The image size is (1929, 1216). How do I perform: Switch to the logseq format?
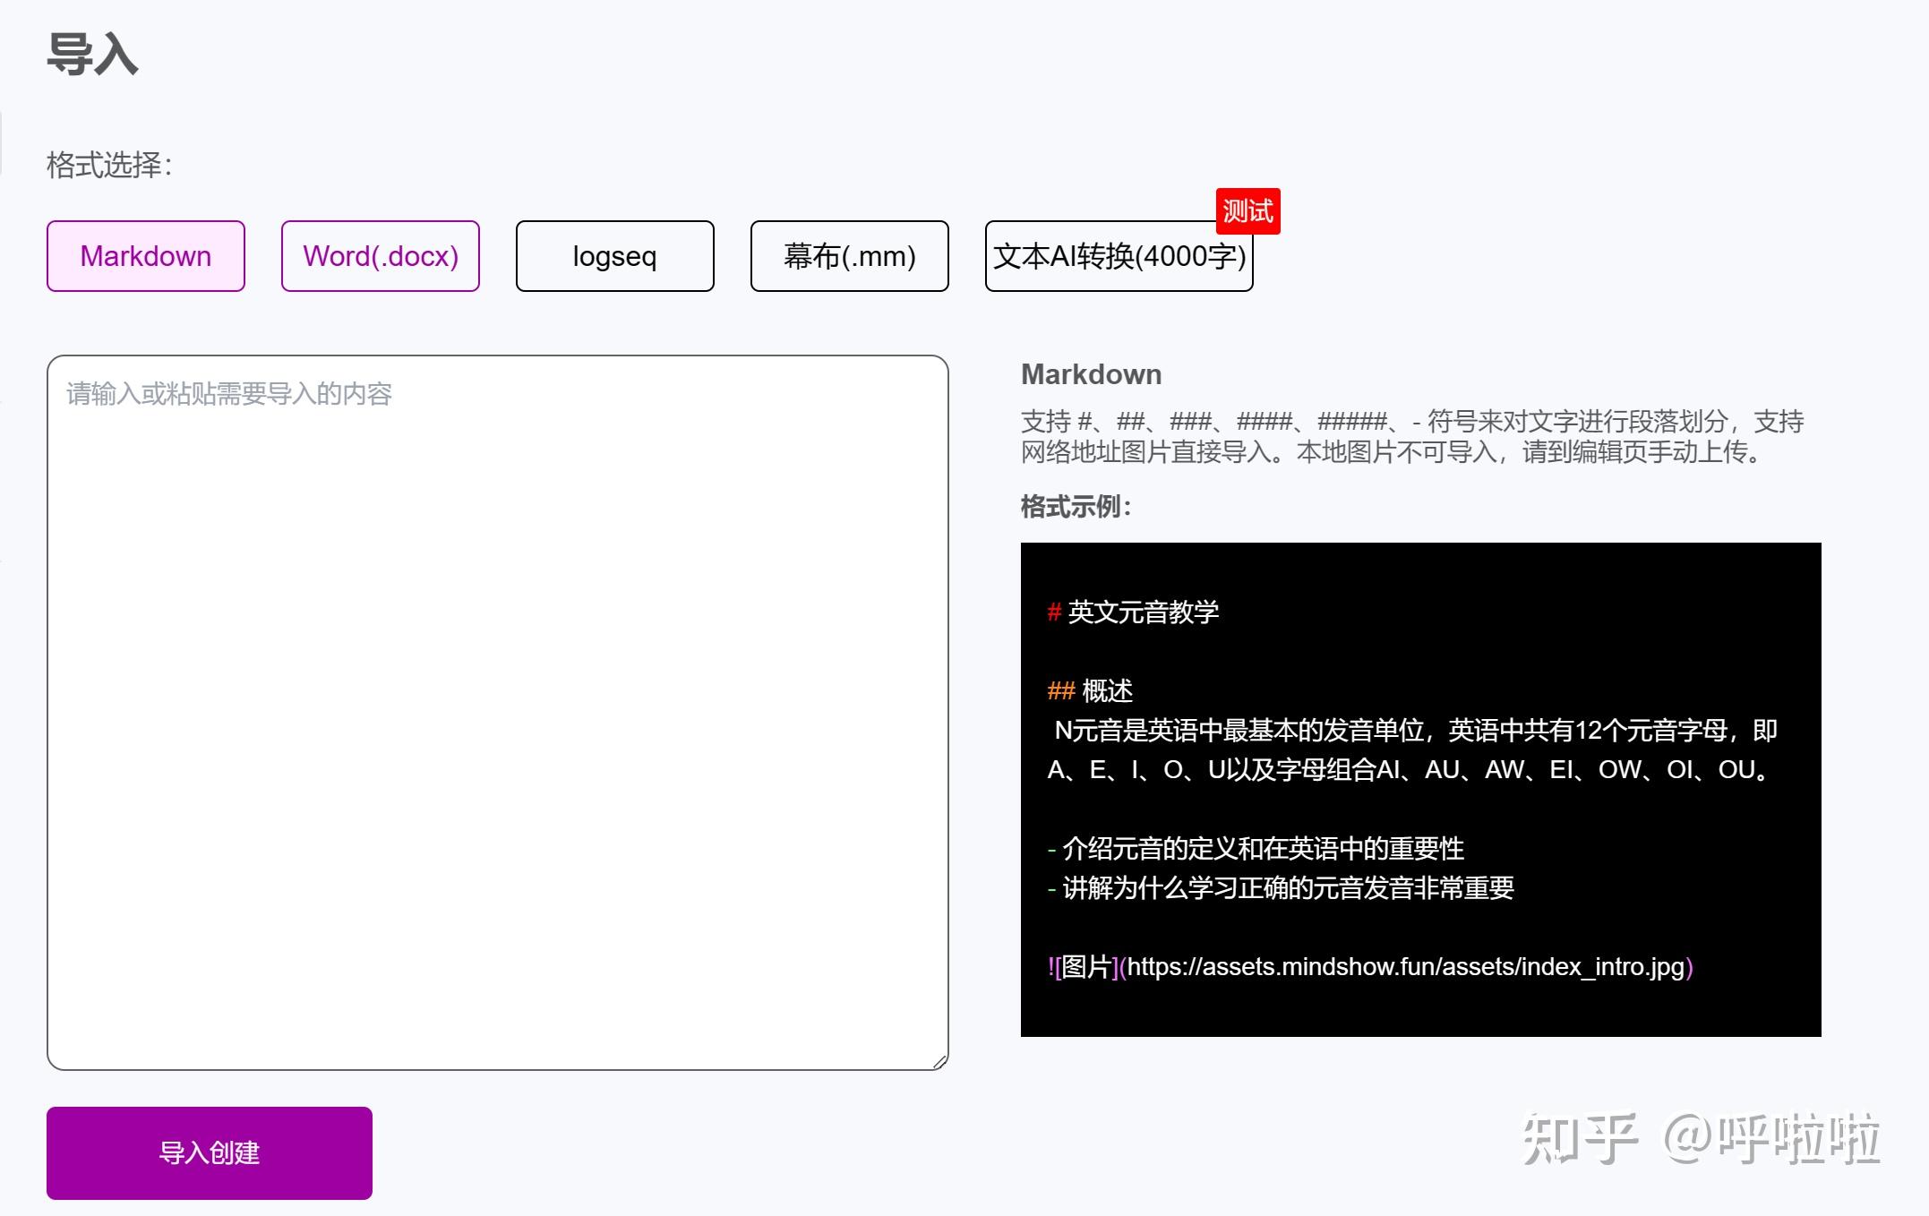[615, 256]
